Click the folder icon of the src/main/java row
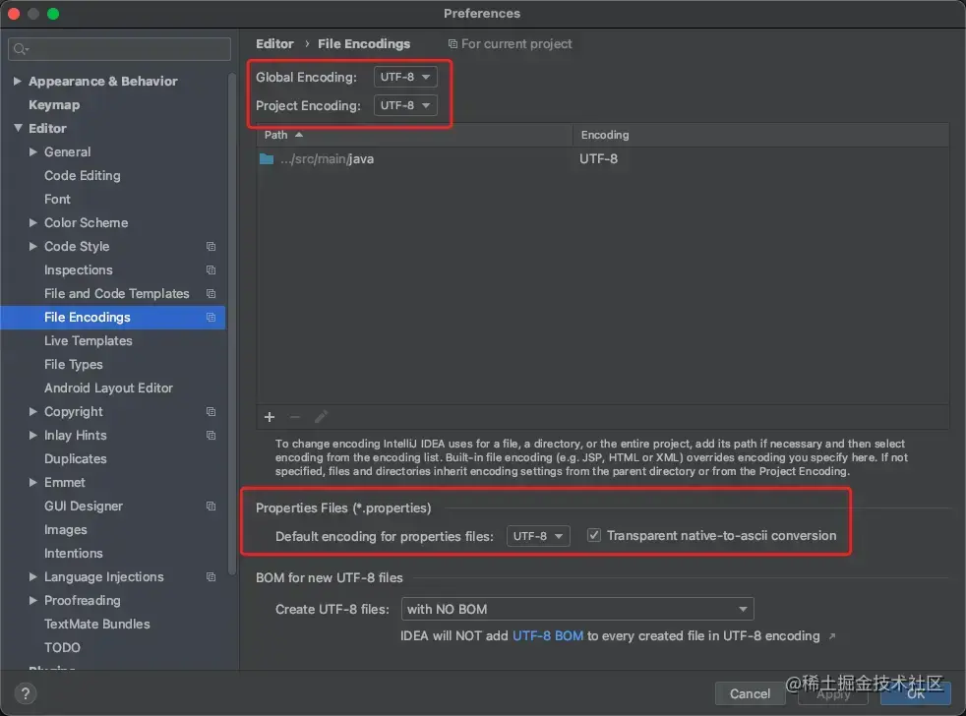 pyautogui.click(x=267, y=159)
